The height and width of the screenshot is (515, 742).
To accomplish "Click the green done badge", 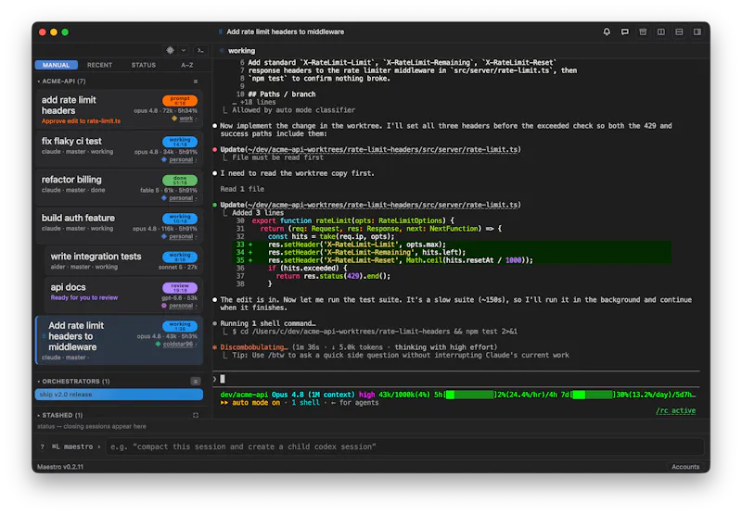I will pyautogui.click(x=180, y=180).
